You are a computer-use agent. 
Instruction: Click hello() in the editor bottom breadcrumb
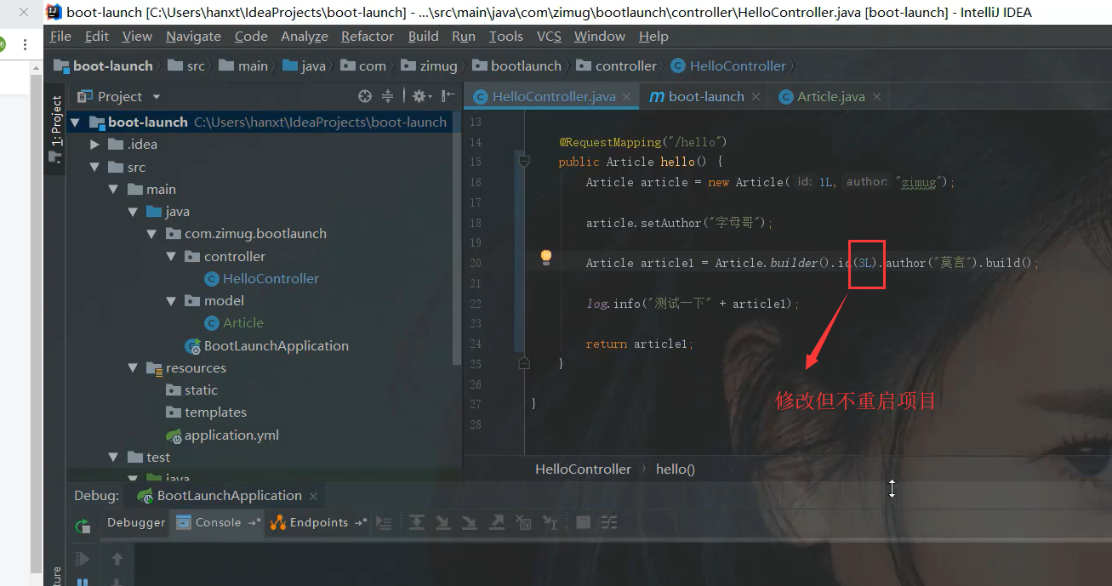click(676, 469)
